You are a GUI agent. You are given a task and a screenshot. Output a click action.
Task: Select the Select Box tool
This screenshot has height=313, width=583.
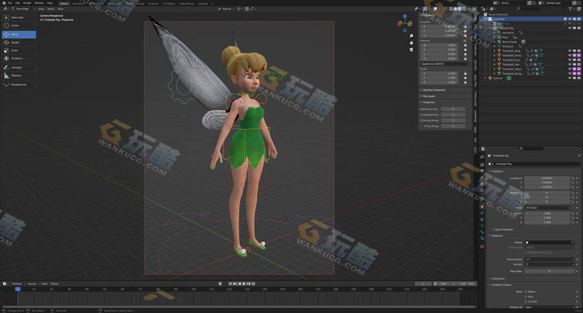pyautogui.click(x=19, y=17)
